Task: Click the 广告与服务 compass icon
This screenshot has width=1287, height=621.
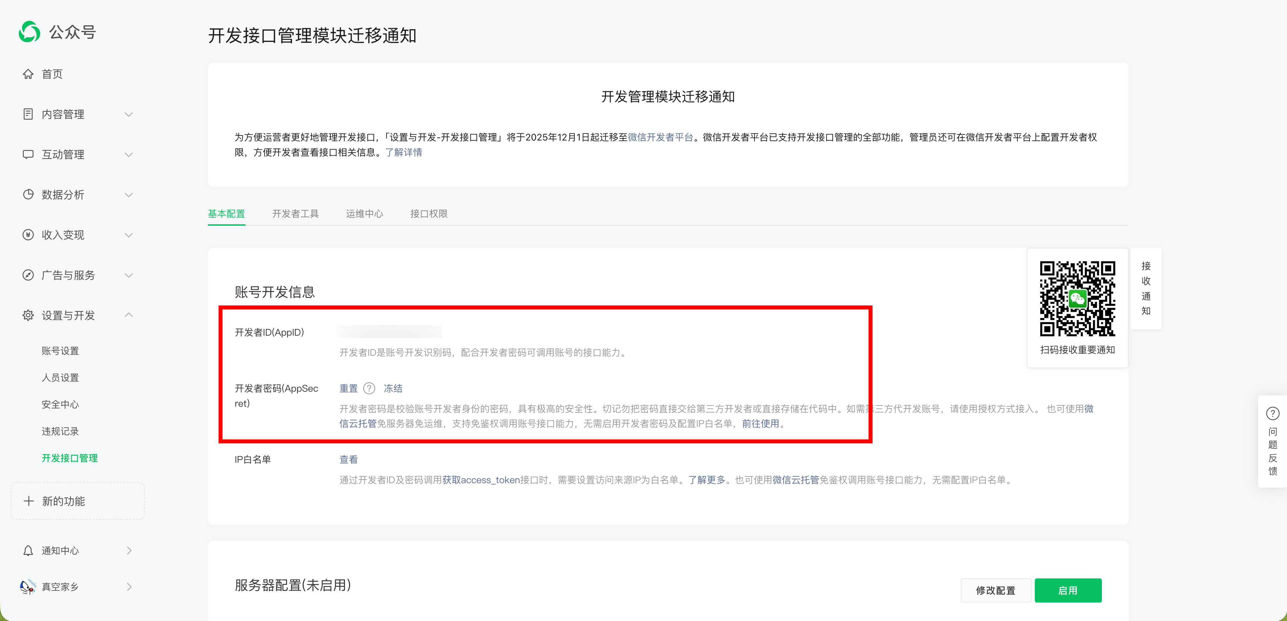Action: tap(28, 275)
